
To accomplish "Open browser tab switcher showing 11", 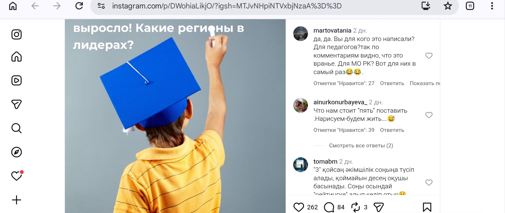I will [x=470, y=6].
